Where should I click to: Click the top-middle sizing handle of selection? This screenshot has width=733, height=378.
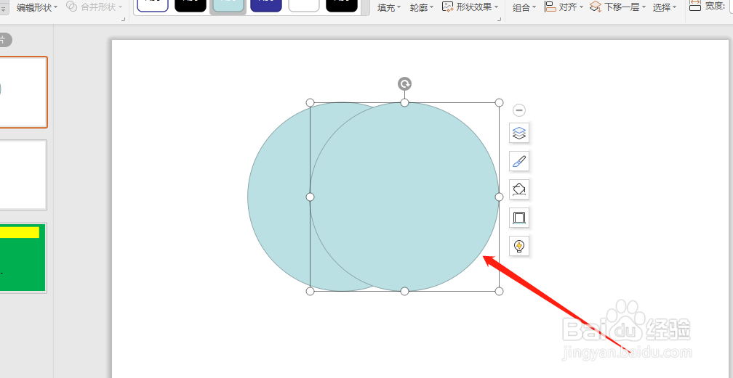[405, 103]
